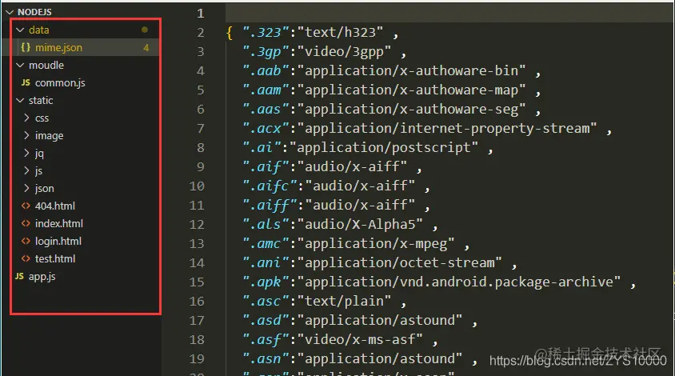This screenshot has width=675, height=376.
Task: Select the moudle folder name
Action: pyautogui.click(x=46, y=65)
